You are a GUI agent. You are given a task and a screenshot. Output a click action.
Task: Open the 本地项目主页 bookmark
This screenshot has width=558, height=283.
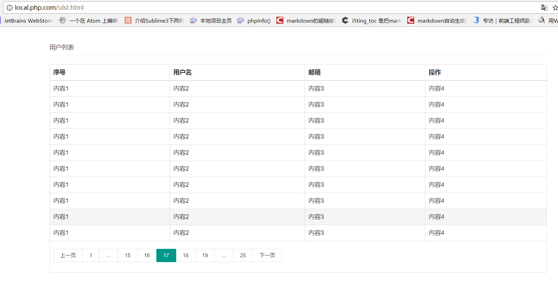tap(211, 21)
